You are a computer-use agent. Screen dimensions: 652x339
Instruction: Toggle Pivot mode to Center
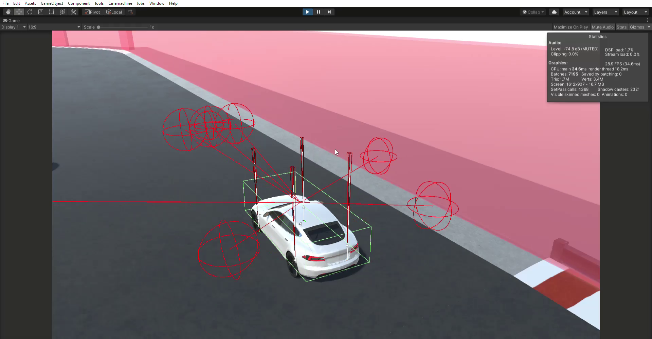click(x=92, y=12)
